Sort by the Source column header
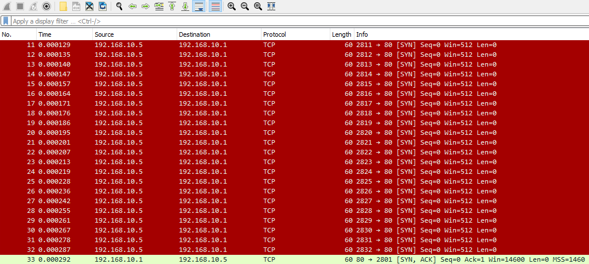This screenshot has width=589, height=264. (134, 34)
